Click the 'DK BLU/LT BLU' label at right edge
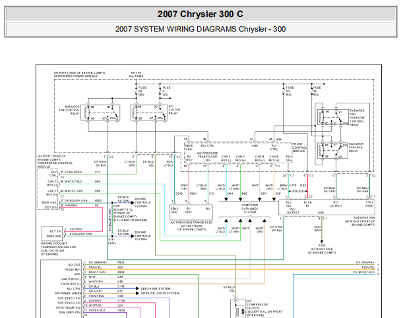 [x=363, y=272]
